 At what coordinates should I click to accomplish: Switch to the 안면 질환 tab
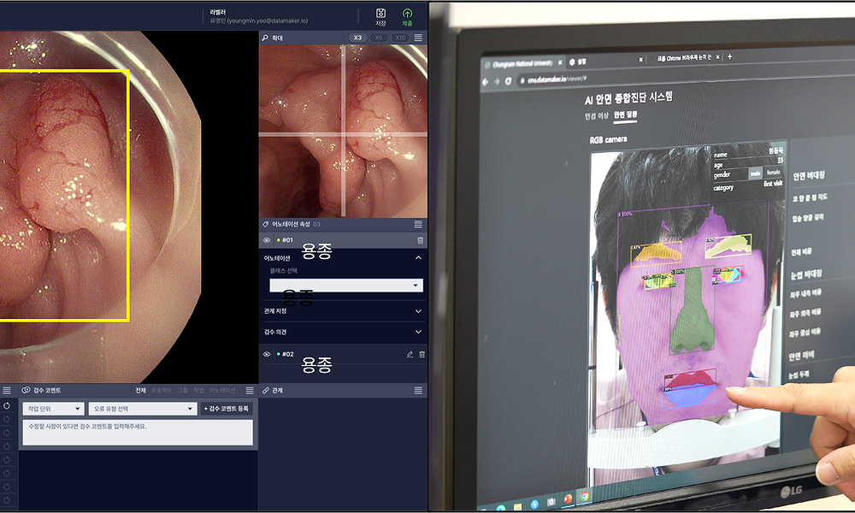[625, 115]
